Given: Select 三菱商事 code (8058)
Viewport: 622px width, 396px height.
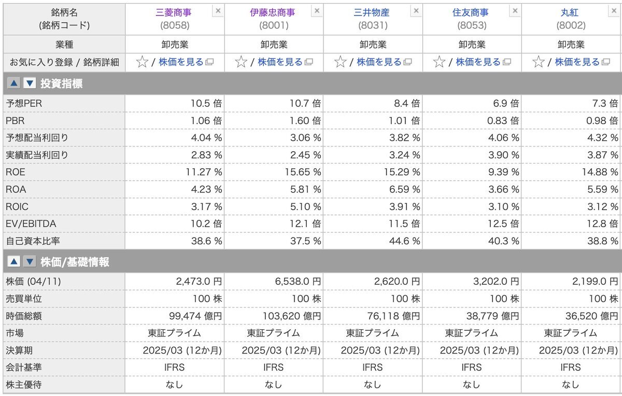Looking at the screenshot, I should click(x=175, y=25).
